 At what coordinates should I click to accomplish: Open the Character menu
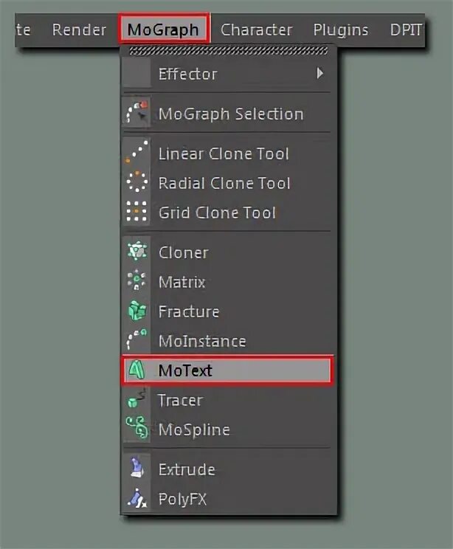[257, 30]
